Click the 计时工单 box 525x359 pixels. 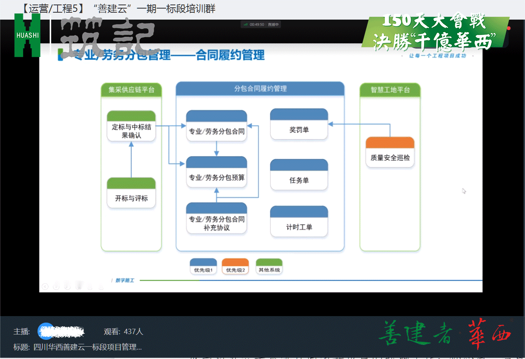pyautogui.click(x=299, y=221)
